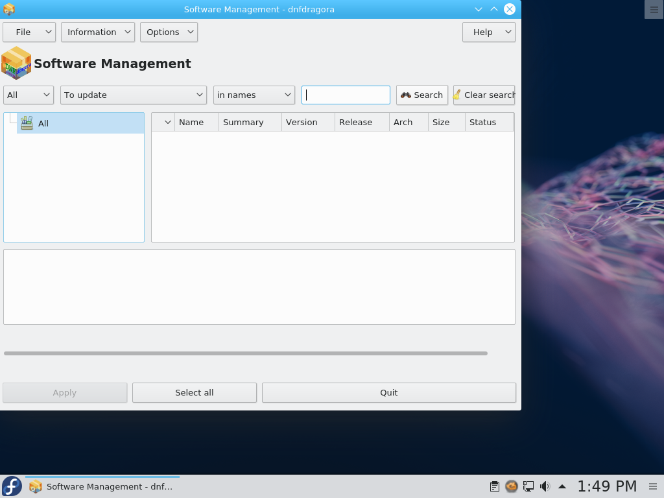
Task: Click the Search button
Action: point(421,95)
